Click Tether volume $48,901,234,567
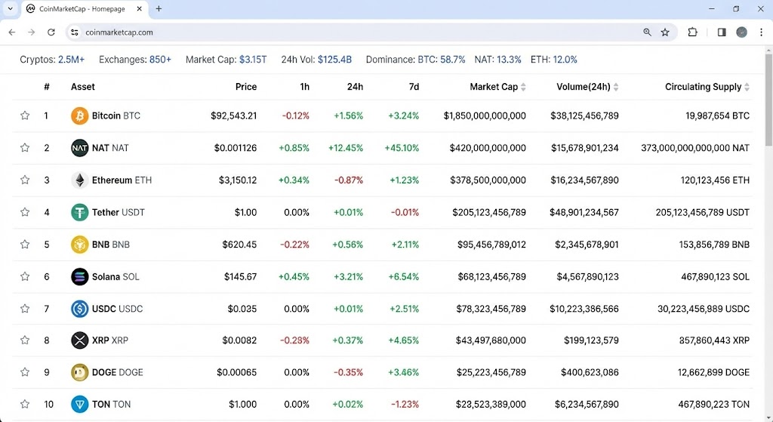This screenshot has height=422, width=773. (x=584, y=212)
